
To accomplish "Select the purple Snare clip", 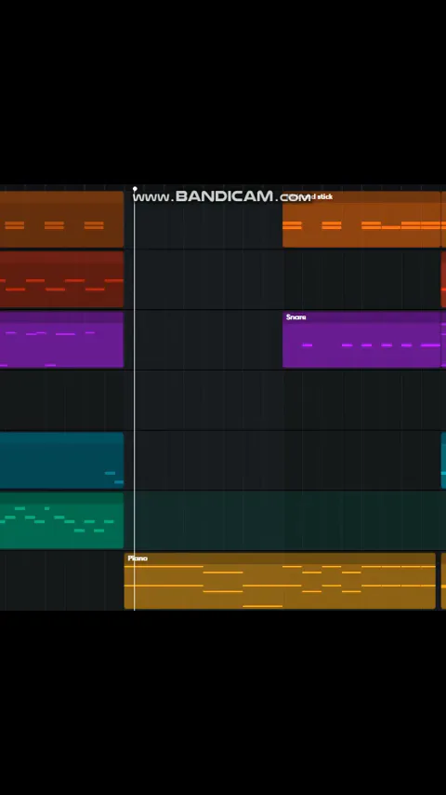I will tap(361, 339).
